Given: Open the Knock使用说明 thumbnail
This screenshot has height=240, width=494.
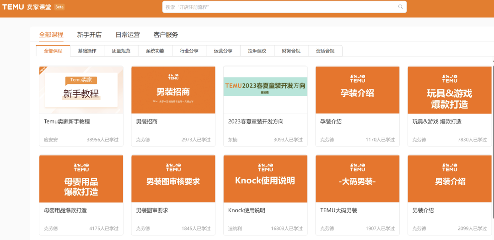Looking at the screenshot, I should pyautogui.click(x=265, y=179).
